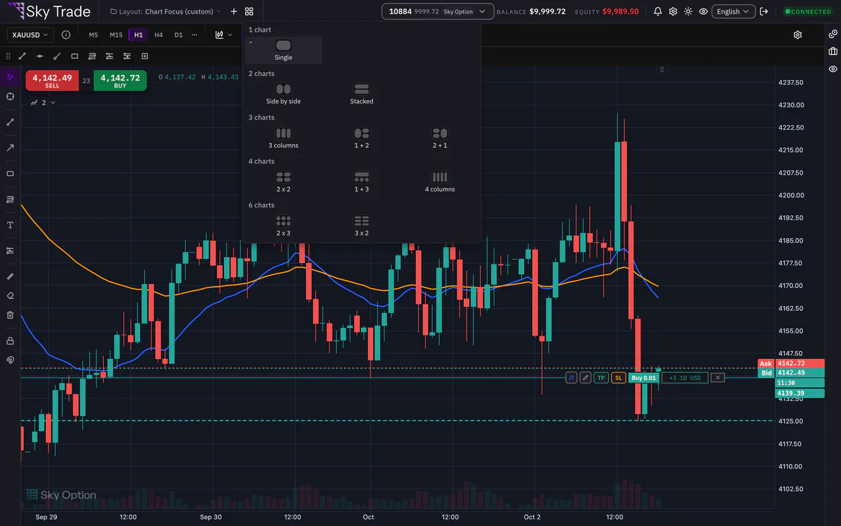Pick the trend line icon in top drawing toolbar
The image size is (841, 526).
point(22,57)
